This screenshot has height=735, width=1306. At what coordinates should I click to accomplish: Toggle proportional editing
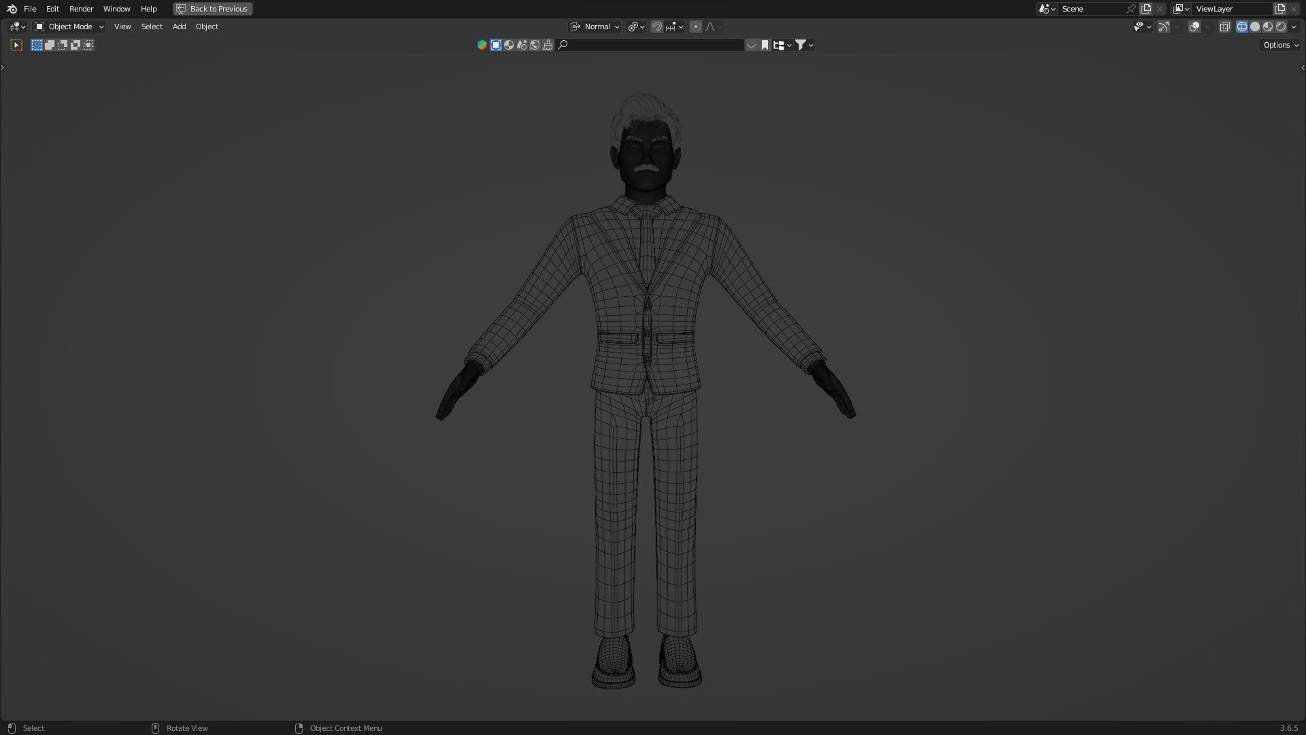[x=695, y=27]
